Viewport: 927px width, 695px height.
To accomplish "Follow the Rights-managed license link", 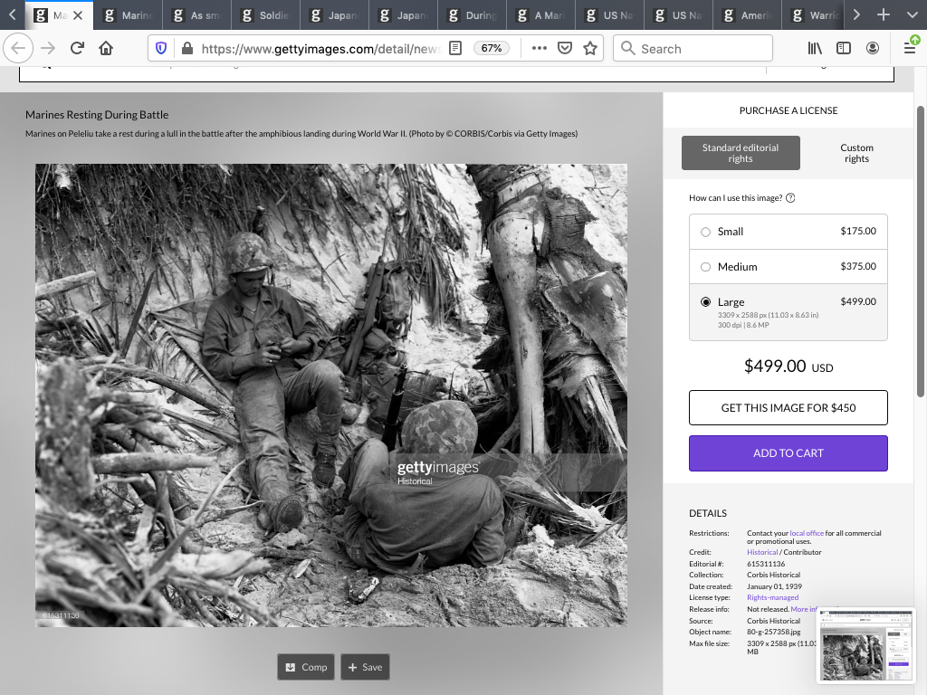I will [772, 597].
